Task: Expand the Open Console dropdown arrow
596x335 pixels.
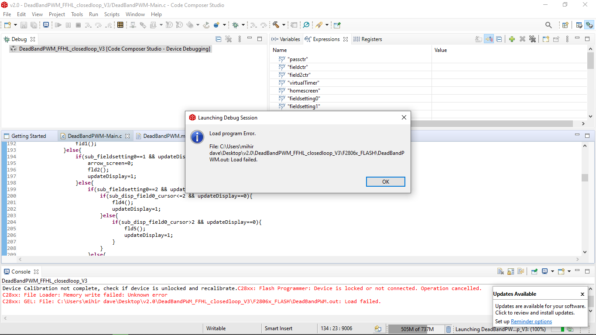Action: tap(569, 271)
